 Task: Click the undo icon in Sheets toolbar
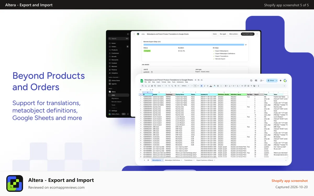click(x=146, y=86)
